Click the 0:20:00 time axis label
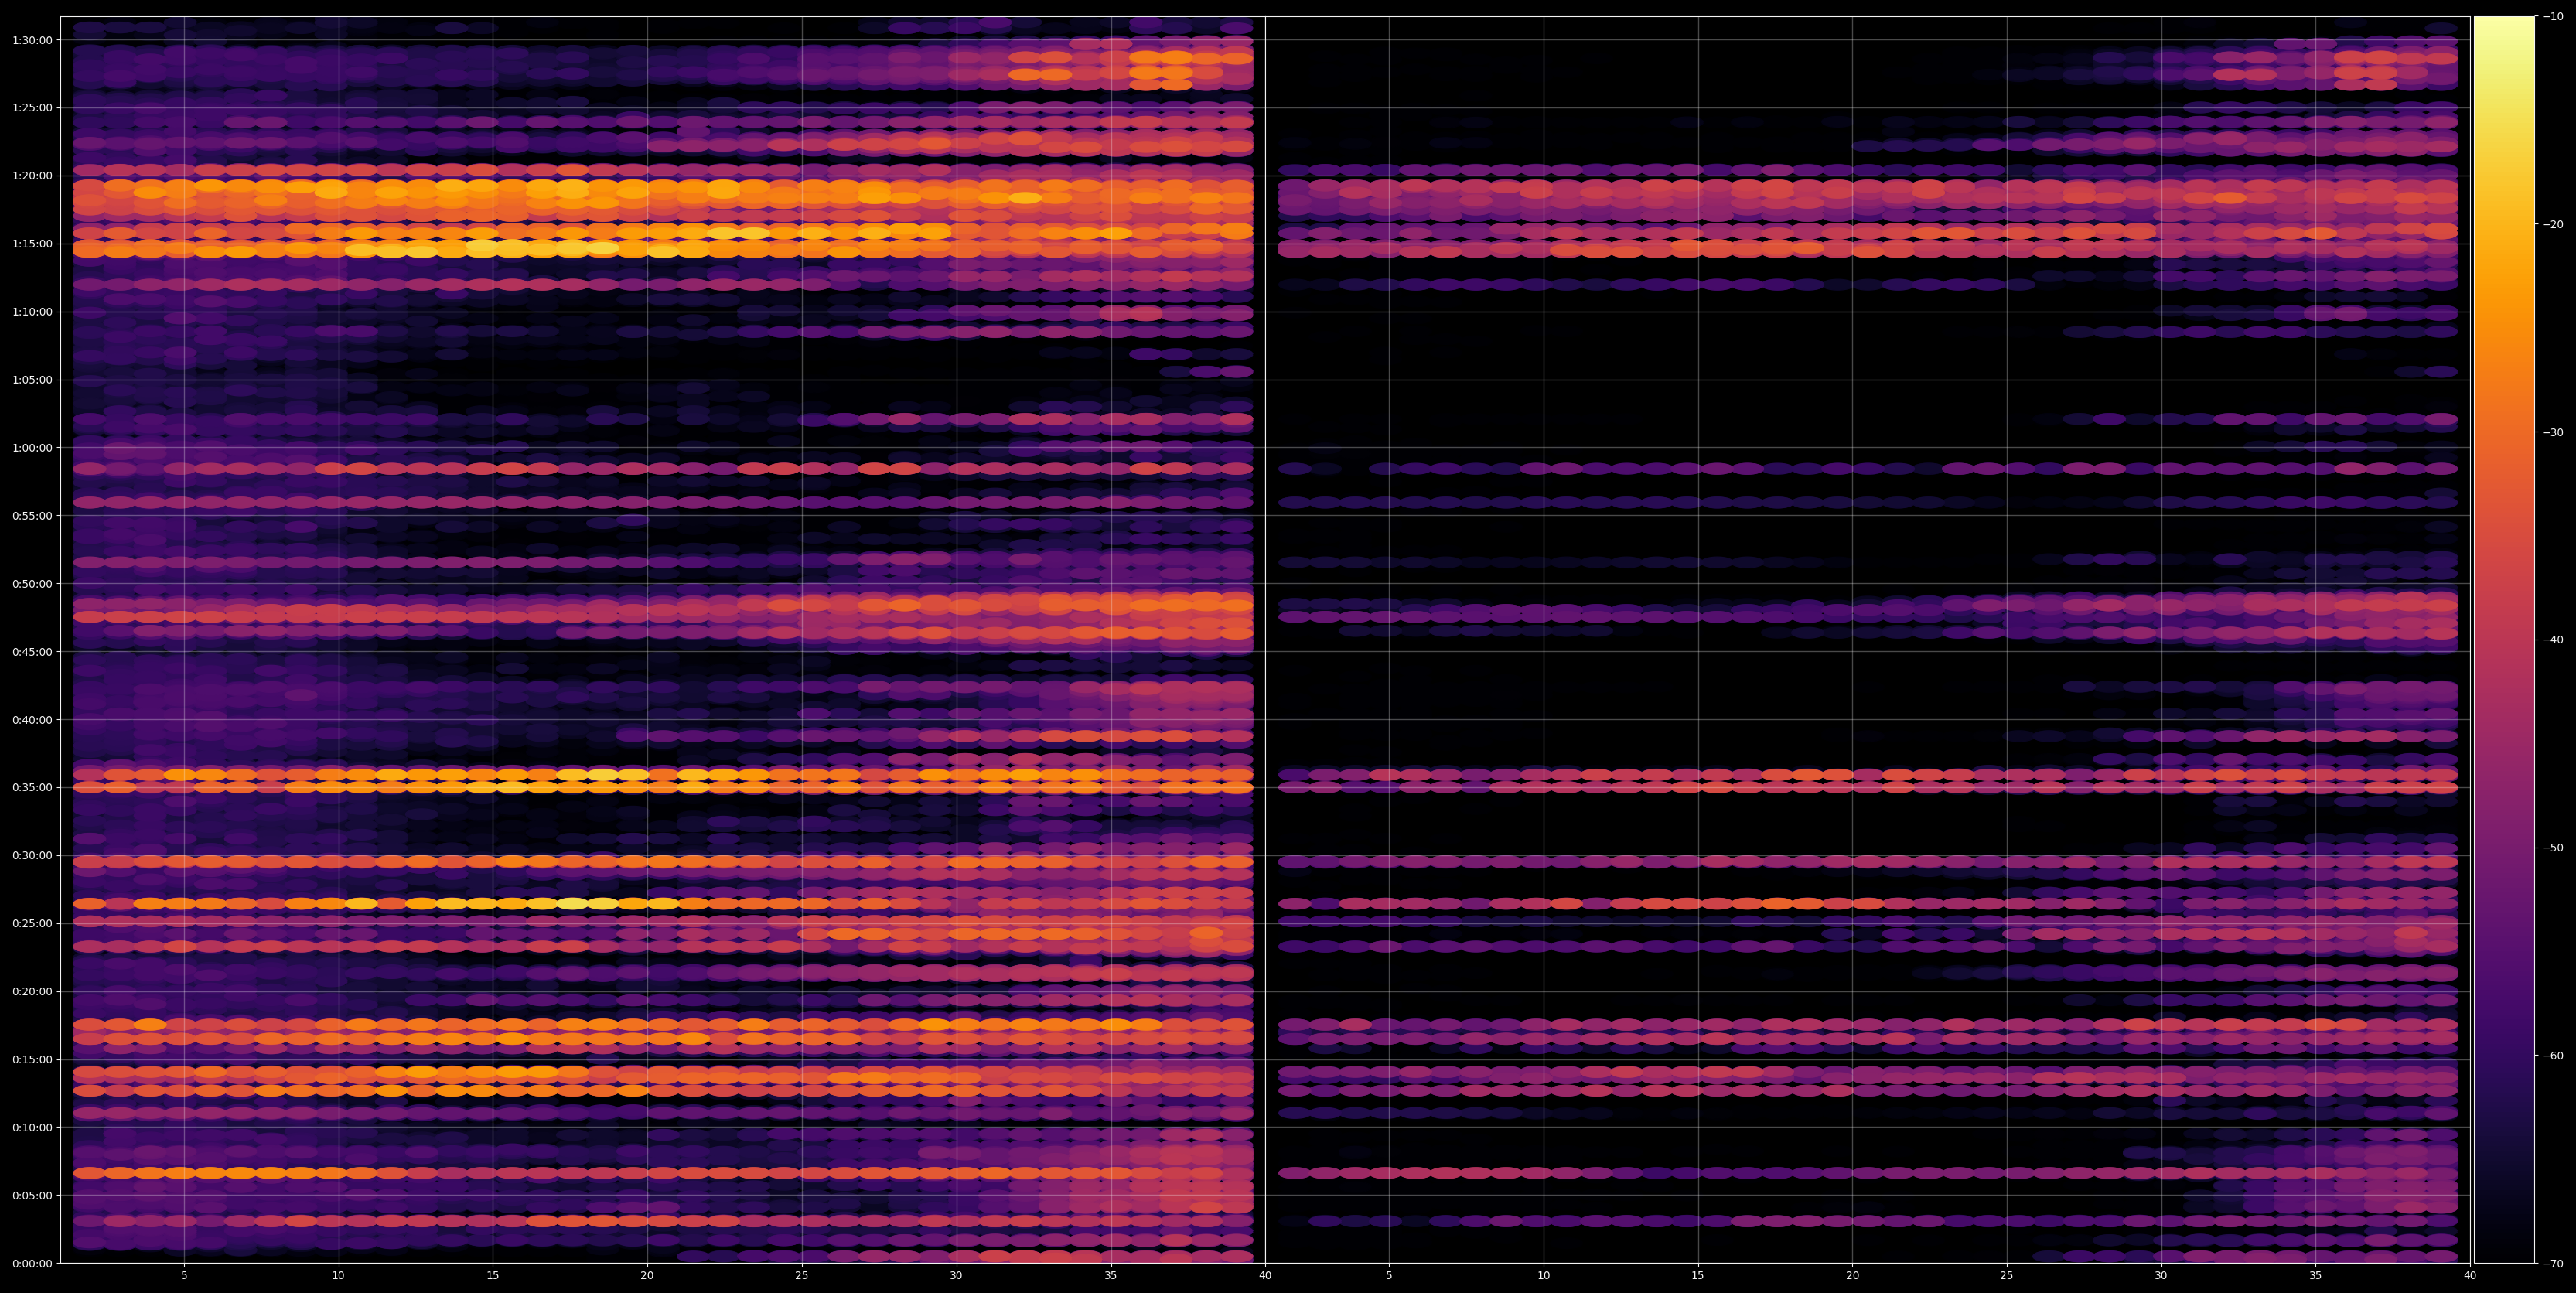Screen dimensions: 2576x1293 coord(32,992)
